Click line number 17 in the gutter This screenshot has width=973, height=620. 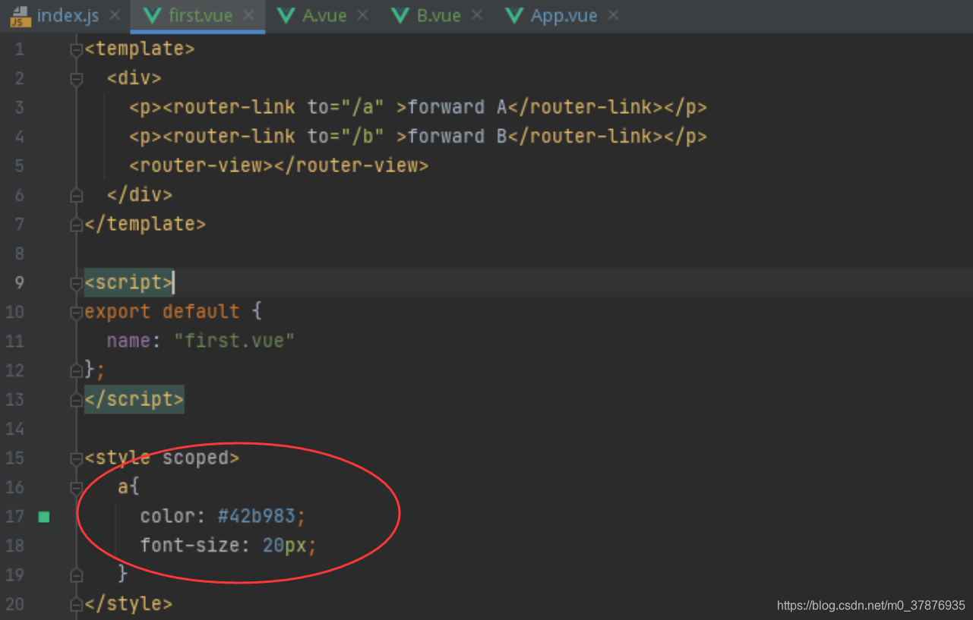(x=15, y=517)
